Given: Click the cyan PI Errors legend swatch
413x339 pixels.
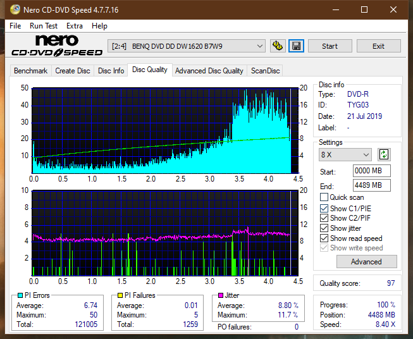Looking at the screenshot, I should point(20,295).
